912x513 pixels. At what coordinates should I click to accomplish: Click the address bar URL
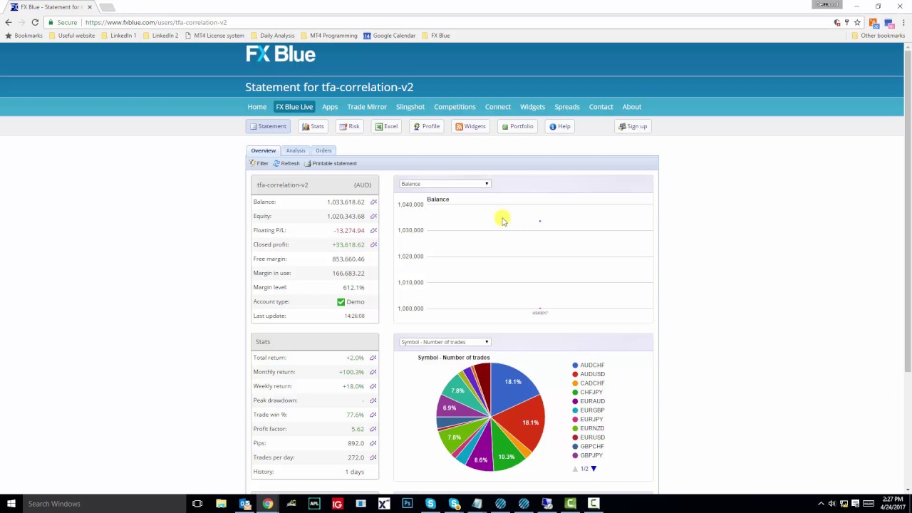point(156,22)
